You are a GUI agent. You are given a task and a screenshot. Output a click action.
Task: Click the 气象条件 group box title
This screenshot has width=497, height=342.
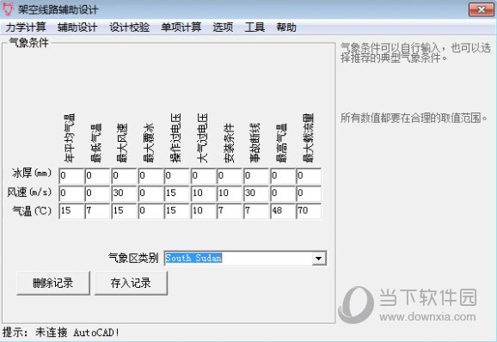(x=28, y=42)
